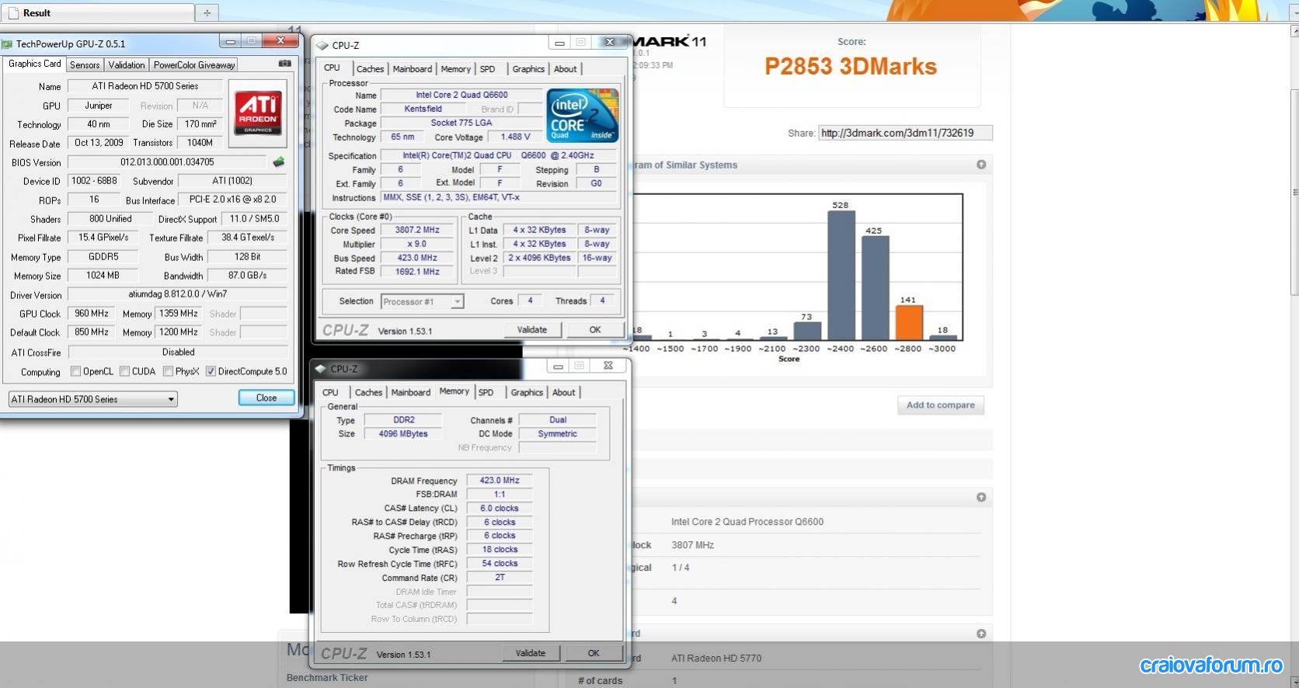Collapse the similar systems histogram section
Viewport: 1299px width, 688px height.
tap(981, 165)
